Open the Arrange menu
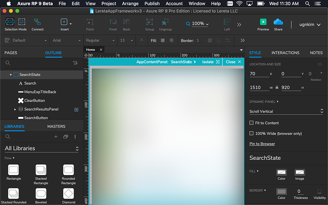Image resolution: width=328 pixels, height=205 pixels. click(x=130, y=3)
